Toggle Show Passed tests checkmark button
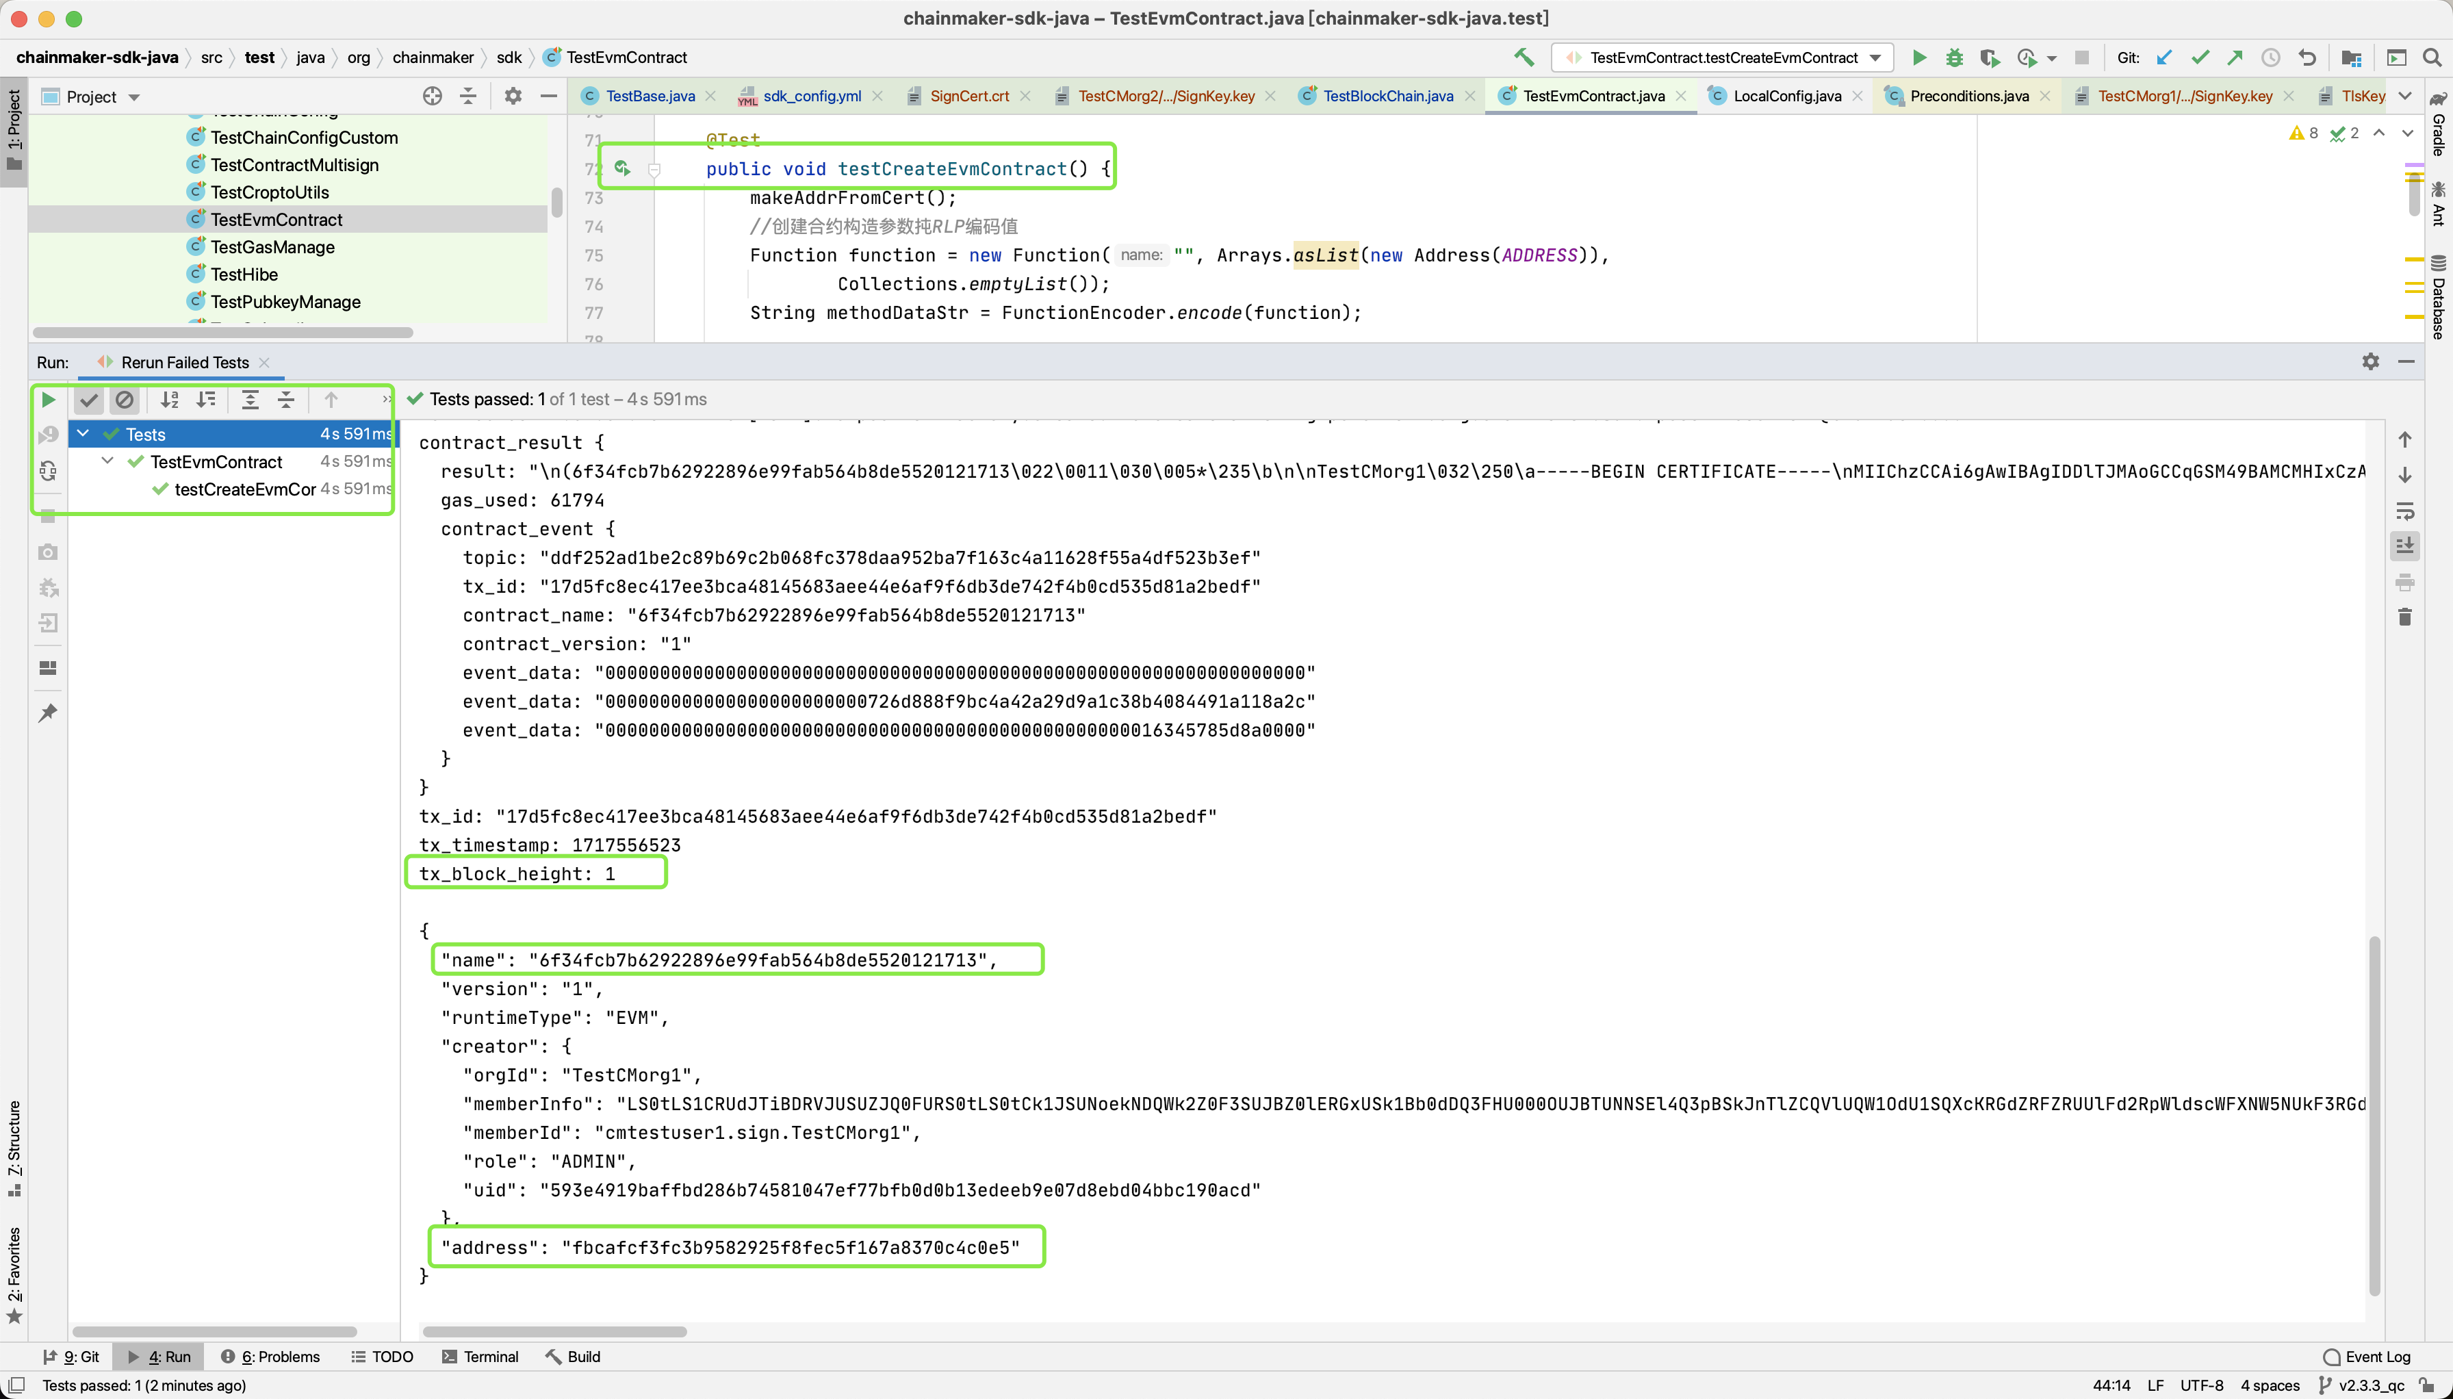 pyautogui.click(x=88, y=400)
